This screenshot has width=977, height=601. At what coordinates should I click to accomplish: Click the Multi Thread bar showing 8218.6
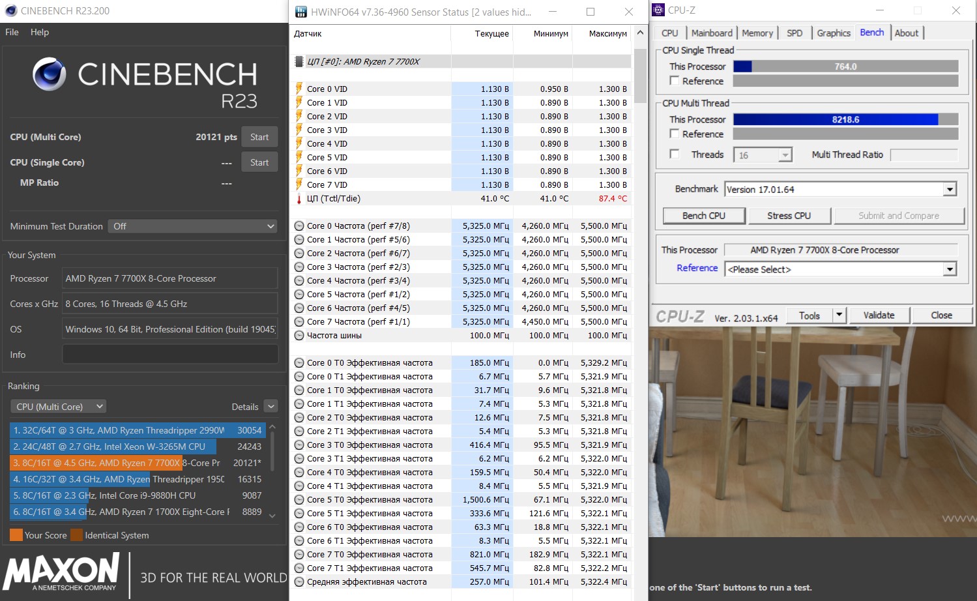tap(846, 119)
